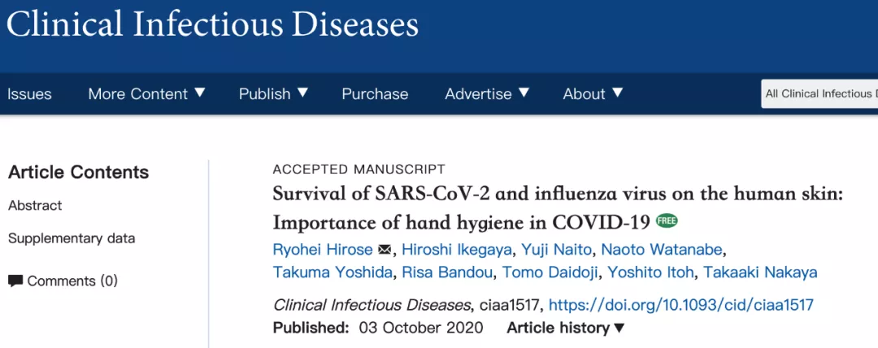
Task: Open the Issues menu item
Action: [30, 94]
